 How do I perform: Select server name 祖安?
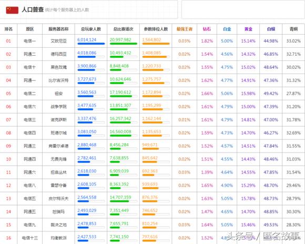(x=58, y=94)
